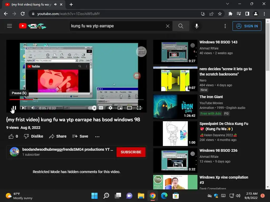Install app icon in address bar
This screenshot has width=270, height=202.
click(203, 14)
